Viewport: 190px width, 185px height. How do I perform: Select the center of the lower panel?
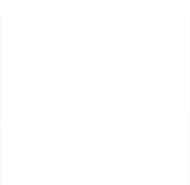[x=95, y=154]
